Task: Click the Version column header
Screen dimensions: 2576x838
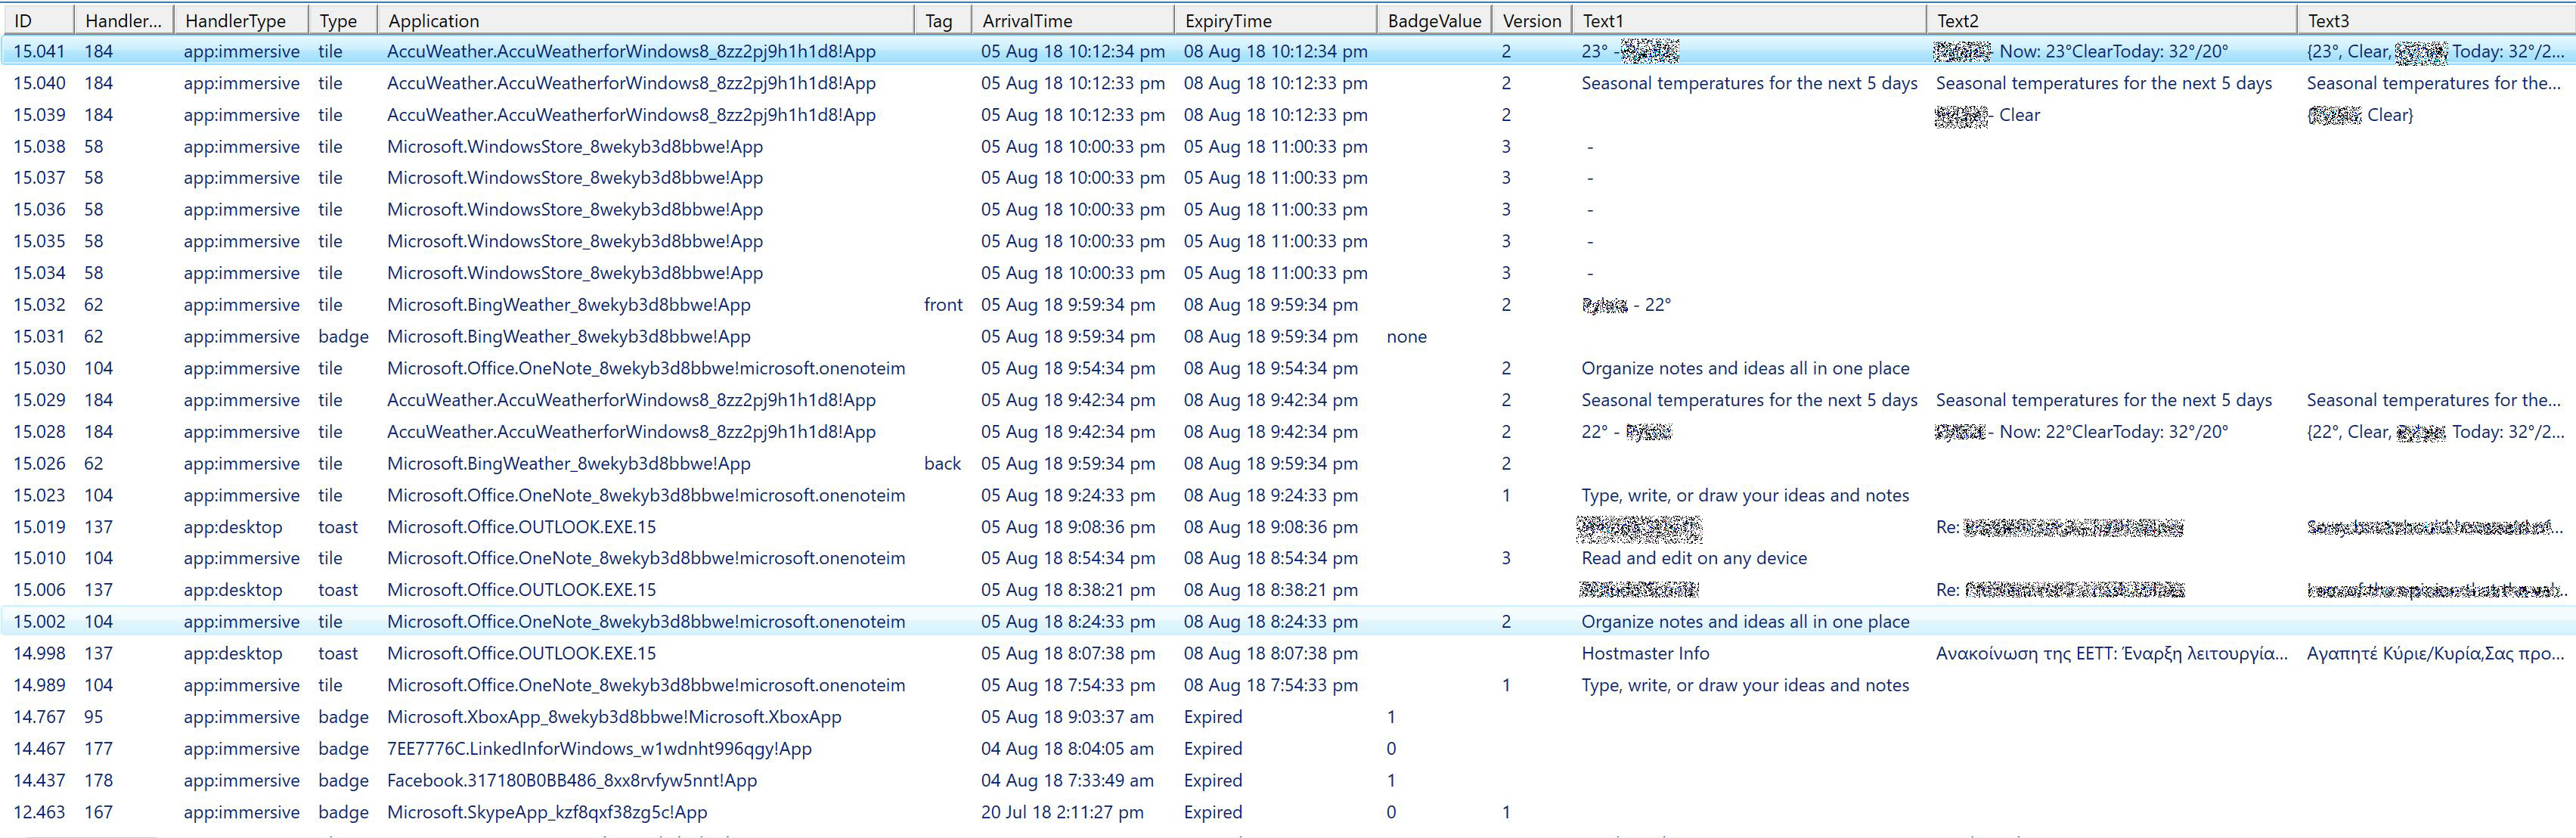Action: [x=1531, y=20]
